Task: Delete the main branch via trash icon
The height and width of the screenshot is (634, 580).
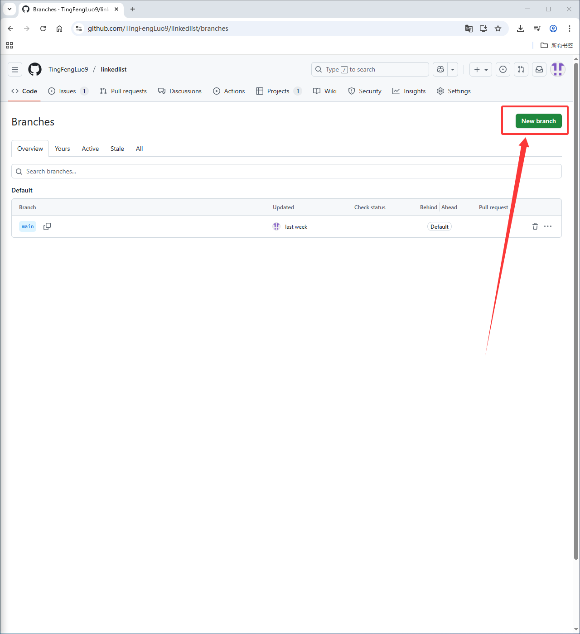Action: pyautogui.click(x=535, y=226)
